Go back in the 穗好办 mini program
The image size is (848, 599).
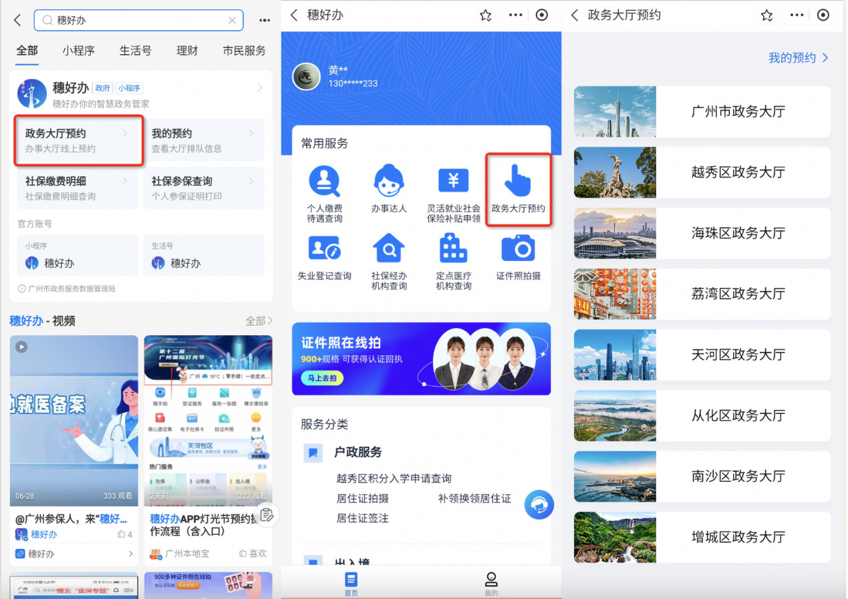tap(294, 15)
